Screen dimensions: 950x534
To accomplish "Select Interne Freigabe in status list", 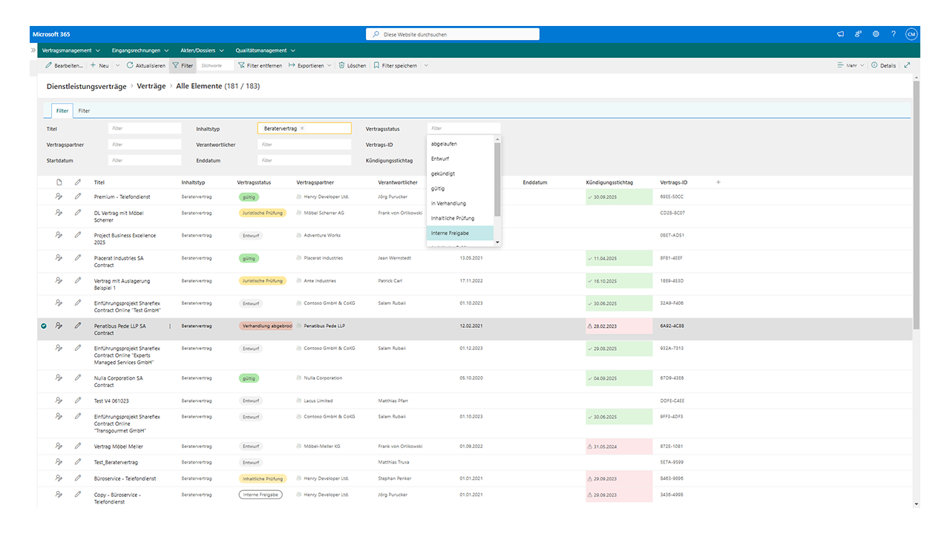I will [x=460, y=233].
